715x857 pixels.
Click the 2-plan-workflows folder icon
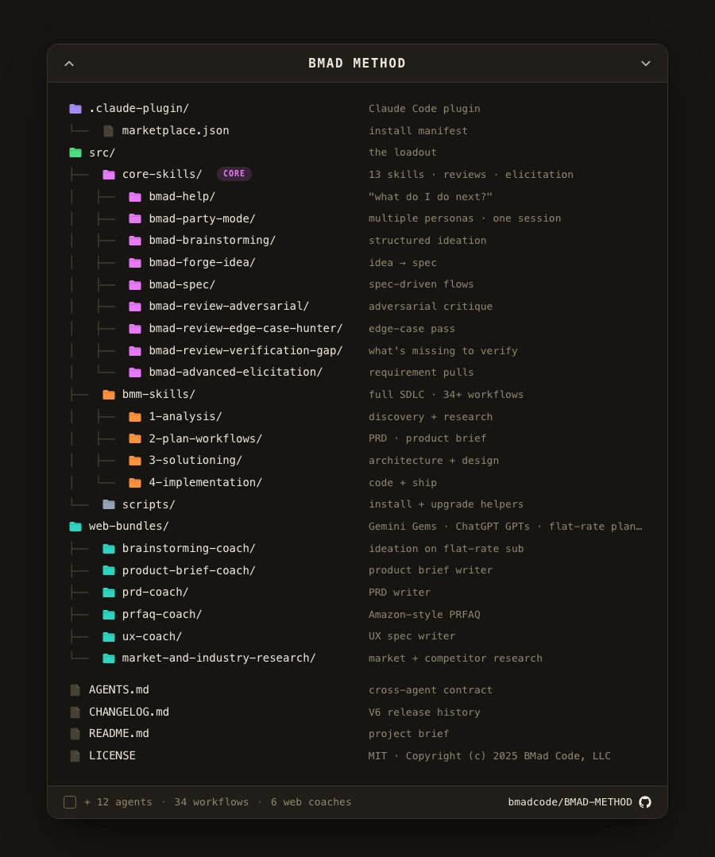(x=135, y=438)
